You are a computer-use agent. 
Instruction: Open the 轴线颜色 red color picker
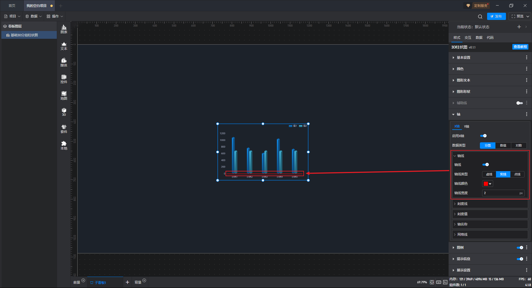488,184
